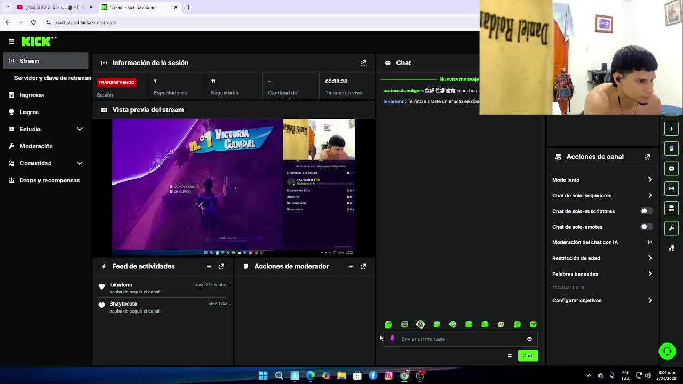
Task: Click lukarionn in activity feed
Action: pos(121,285)
